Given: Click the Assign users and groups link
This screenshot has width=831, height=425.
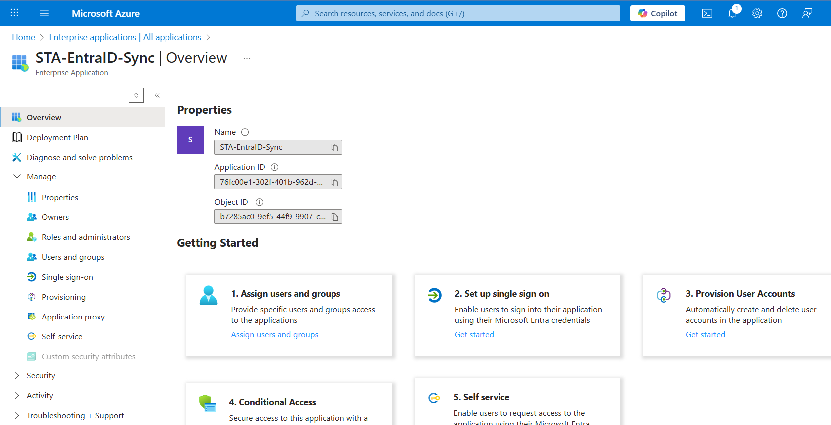Looking at the screenshot, I should pyautogui.click(x=274, y=335).
